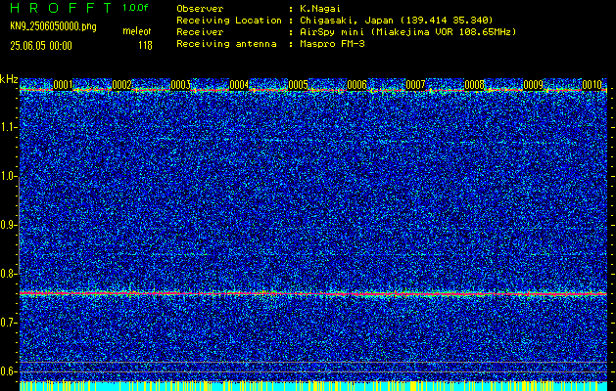Viewport: 616px width, 391px height.
Task: Click the observer name K.Nagai
Action: tap(320, 8)
